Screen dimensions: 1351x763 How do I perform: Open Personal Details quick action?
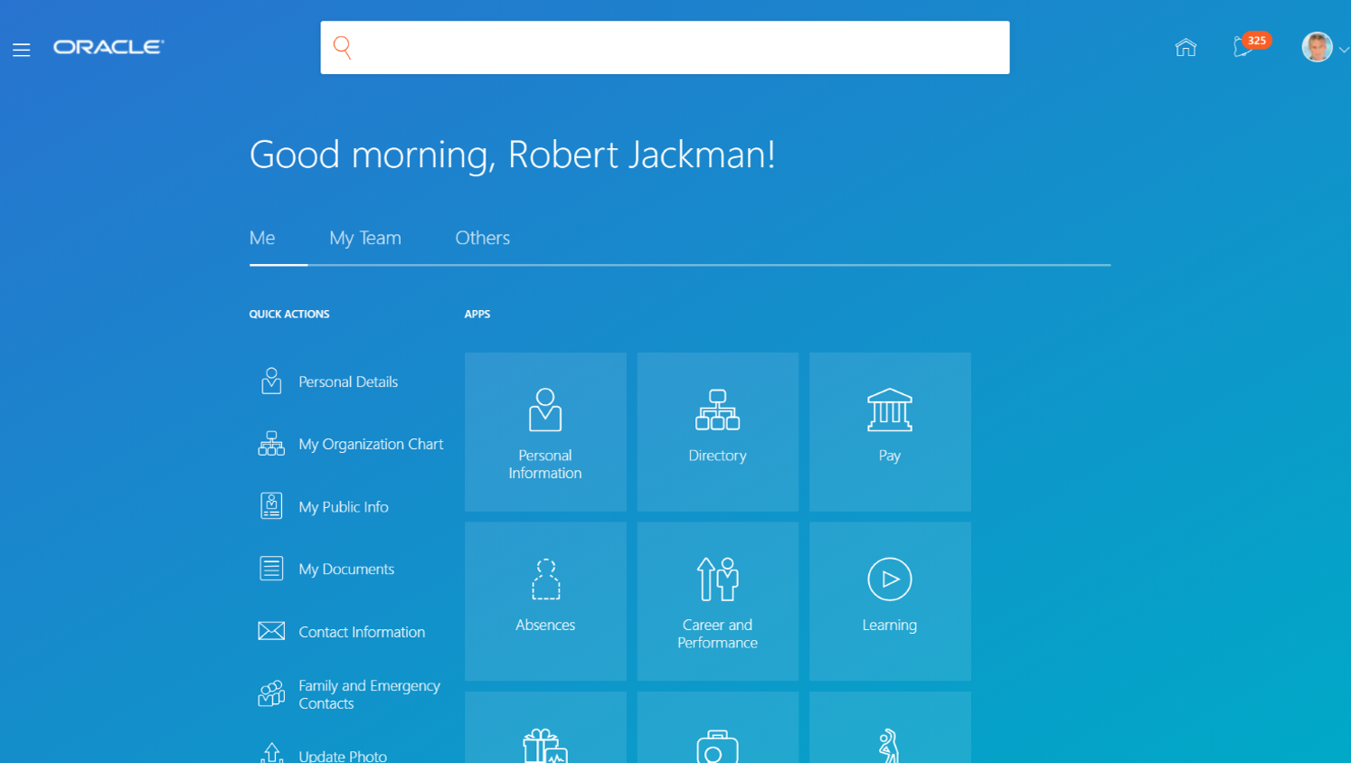[x=347, y=381]
